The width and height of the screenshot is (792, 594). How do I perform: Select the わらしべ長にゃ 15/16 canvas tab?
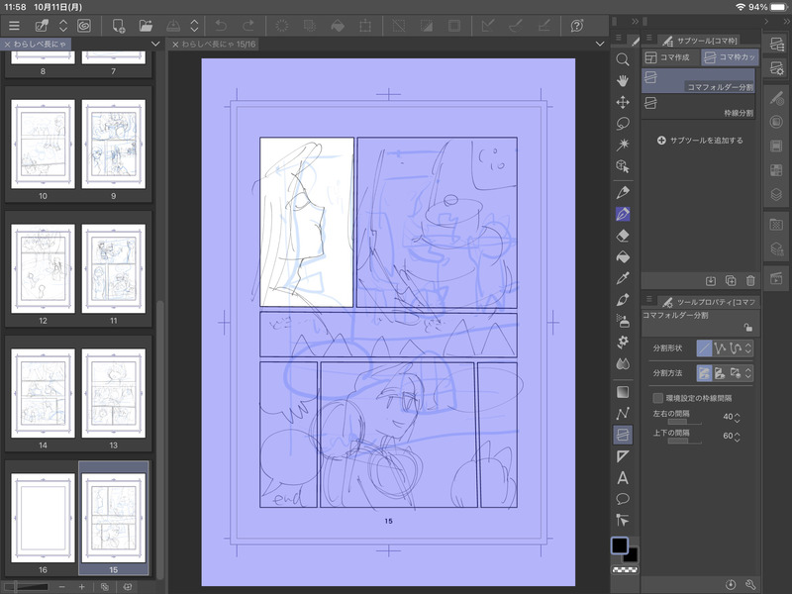pos(214,44)
